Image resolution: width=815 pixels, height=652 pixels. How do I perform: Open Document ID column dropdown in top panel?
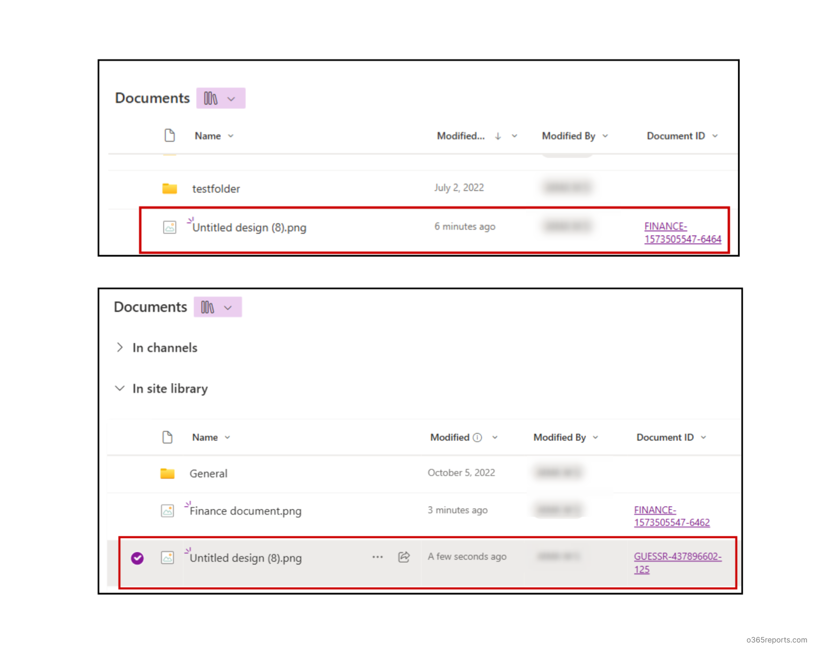[715, 136]
